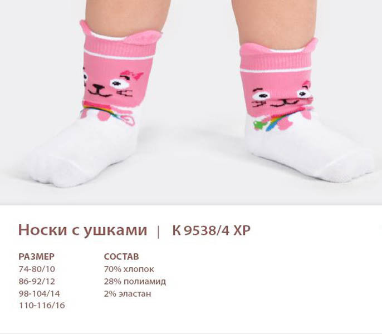Select the СОСТАВ heading
382x334 pixels.
coord(121,257)
